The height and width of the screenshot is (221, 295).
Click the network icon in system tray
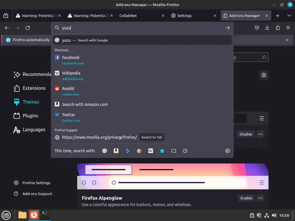click(x=266, y=215)
